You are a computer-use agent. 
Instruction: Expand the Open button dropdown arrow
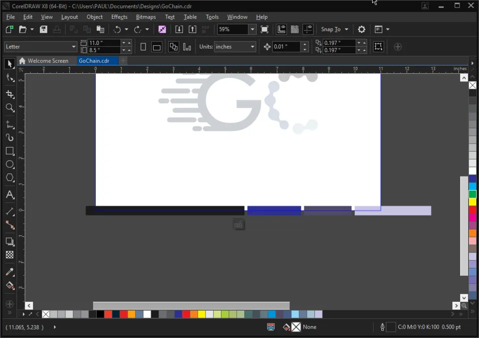(x=32, y=29)
